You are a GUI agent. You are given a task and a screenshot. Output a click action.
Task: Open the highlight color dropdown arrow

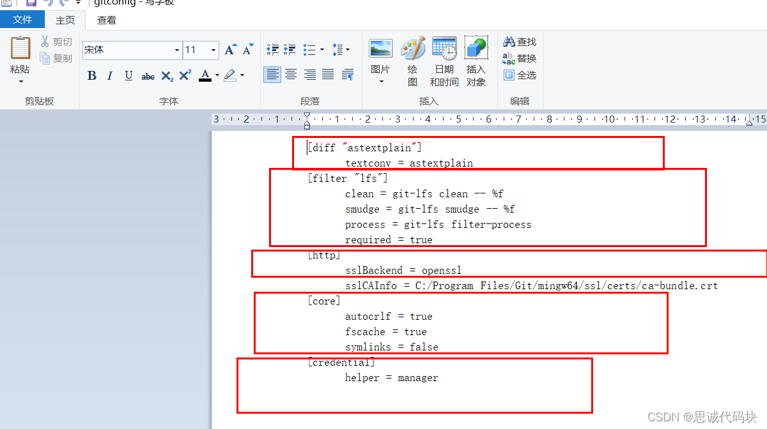[x=242, y=75]
